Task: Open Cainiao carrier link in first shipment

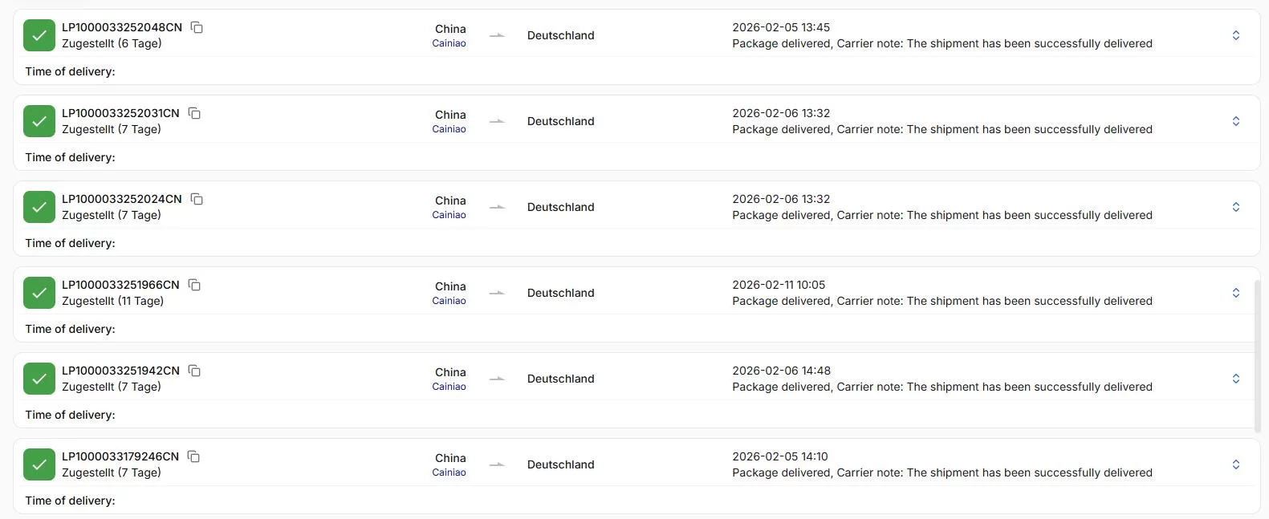Action: pos(449,43)
